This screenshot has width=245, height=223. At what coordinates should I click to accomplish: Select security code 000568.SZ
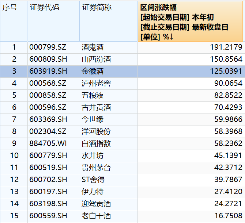coord(48,83)
